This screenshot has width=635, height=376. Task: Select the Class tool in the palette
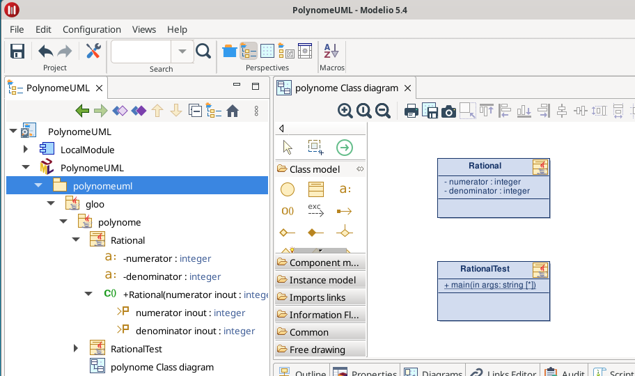(316, 189)
